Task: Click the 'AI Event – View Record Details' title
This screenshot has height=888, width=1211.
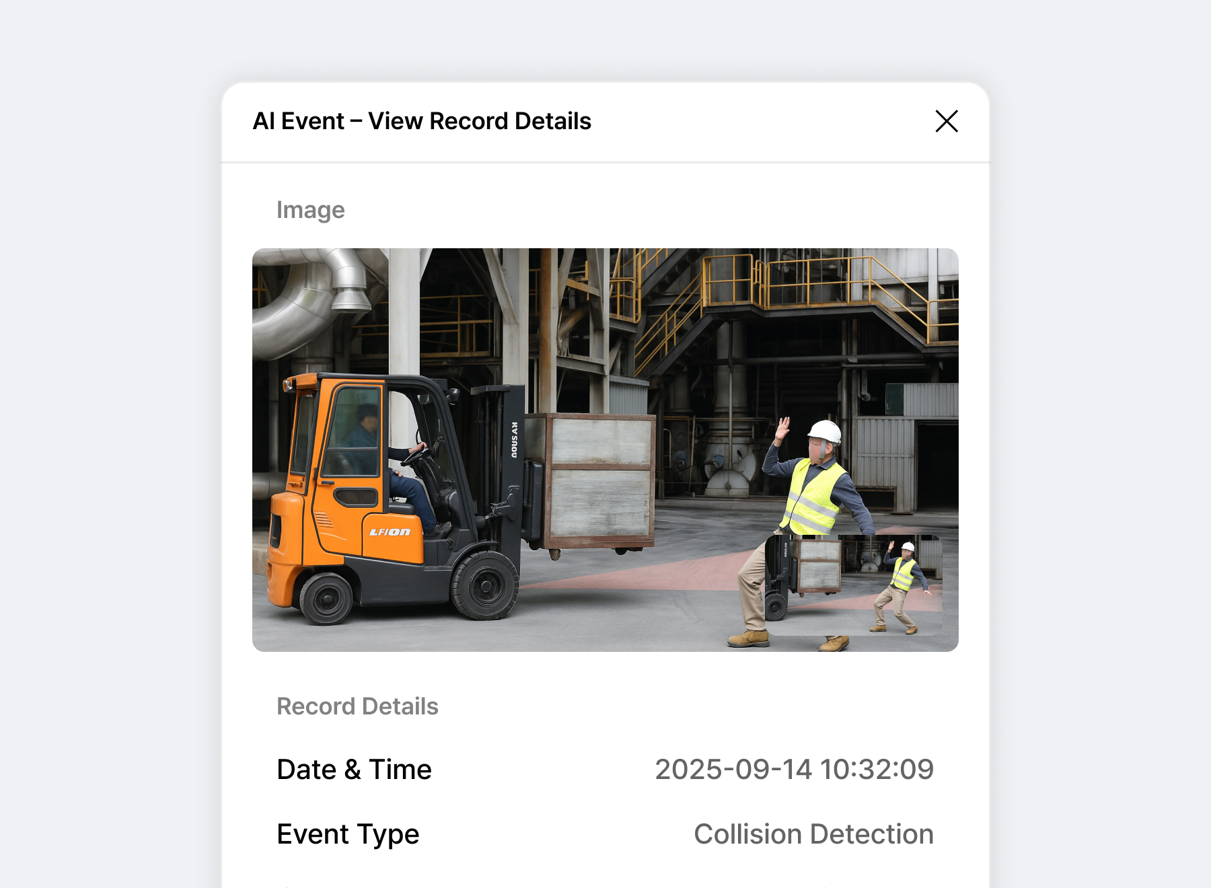Action: [422, 121]
